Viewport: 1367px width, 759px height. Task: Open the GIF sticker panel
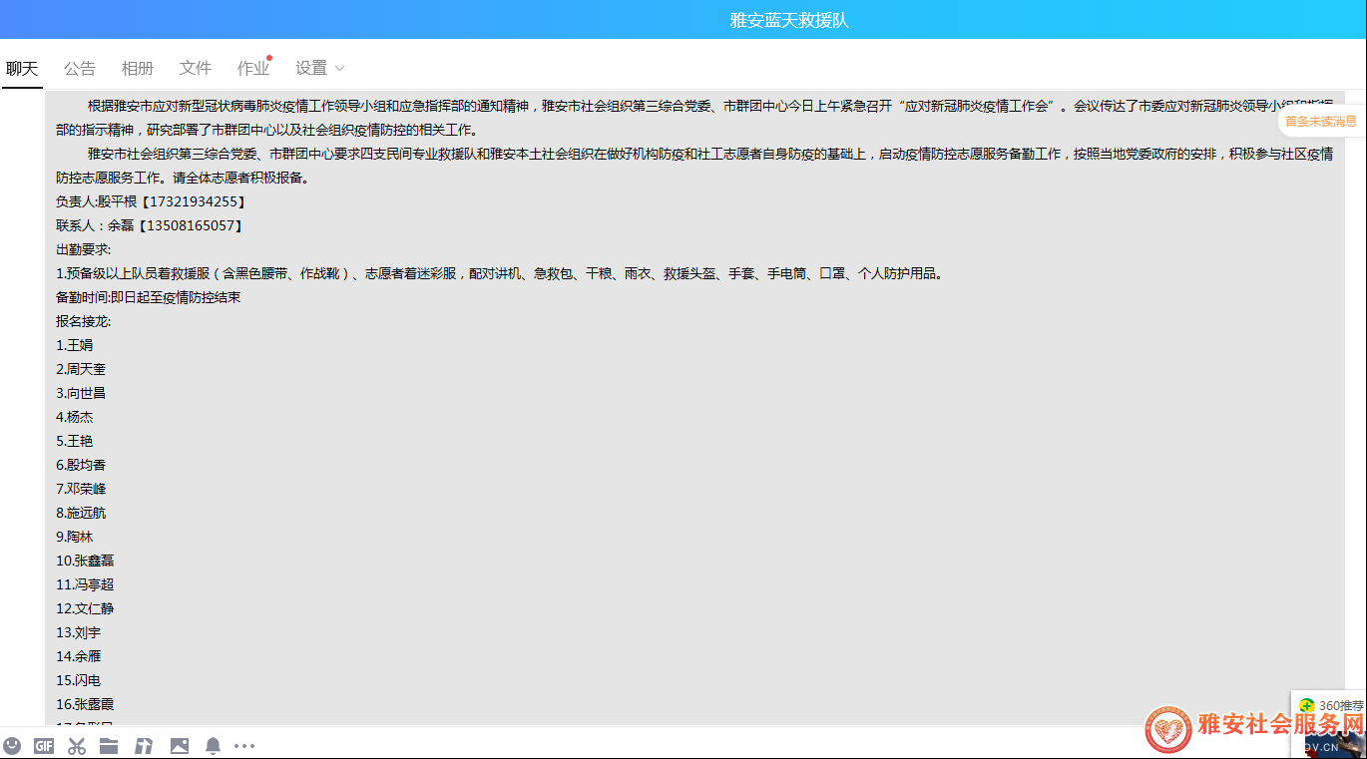pyautogui.click(x=44, y=745)
